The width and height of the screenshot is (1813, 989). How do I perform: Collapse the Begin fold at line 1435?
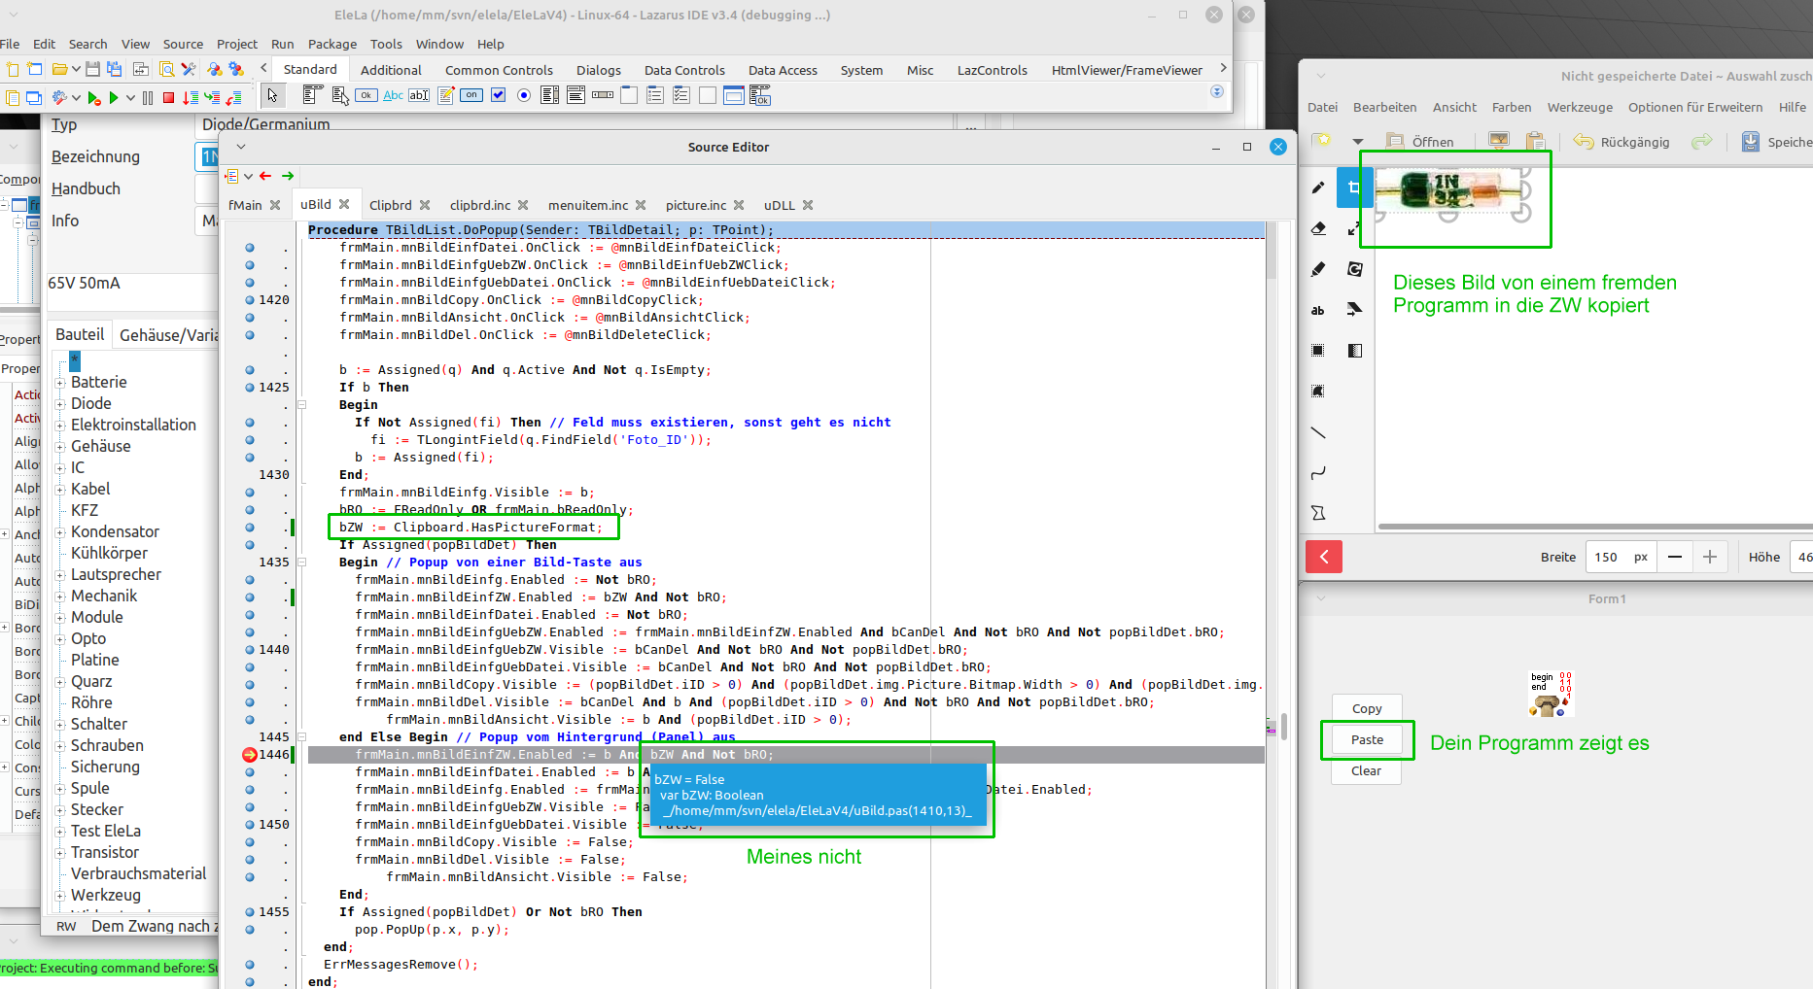301,563
